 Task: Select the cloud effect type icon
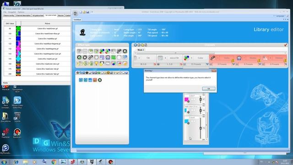[x=108, y=64]
